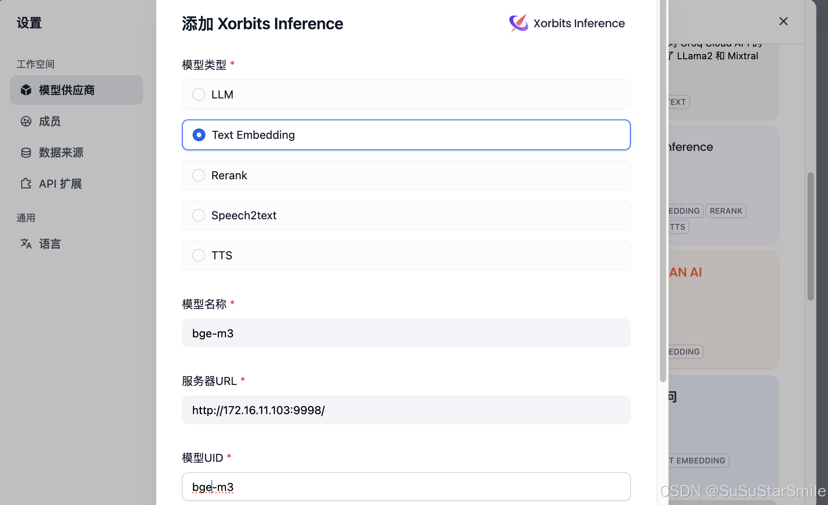Image resolution: width=828 pixels, height=505 pixels.
Task: Select the LLM model type radio
Action: pyautogui.click(x=199, y=94)
